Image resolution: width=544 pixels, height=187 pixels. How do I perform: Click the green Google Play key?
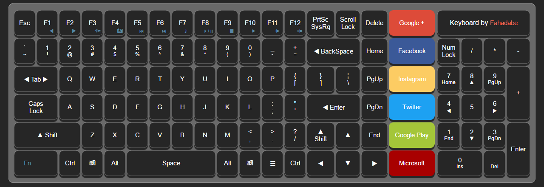[412, 135]
